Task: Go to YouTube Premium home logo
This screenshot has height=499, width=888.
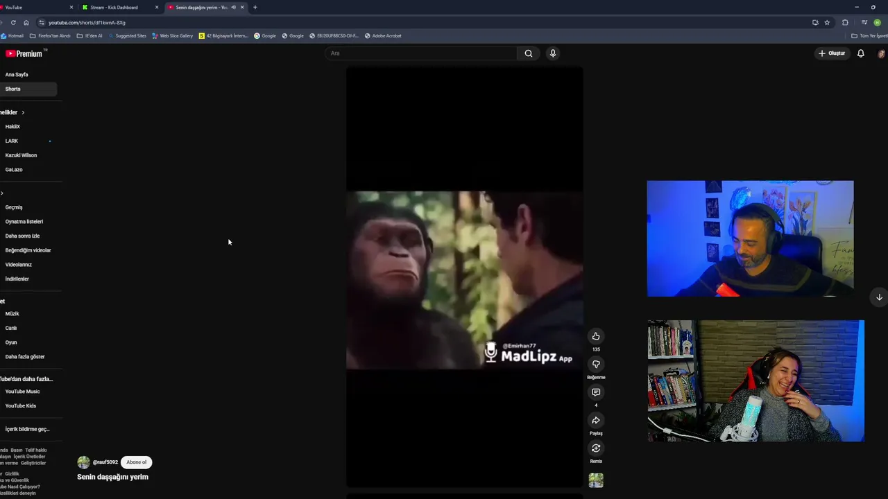Action: [x=24, y=53]
